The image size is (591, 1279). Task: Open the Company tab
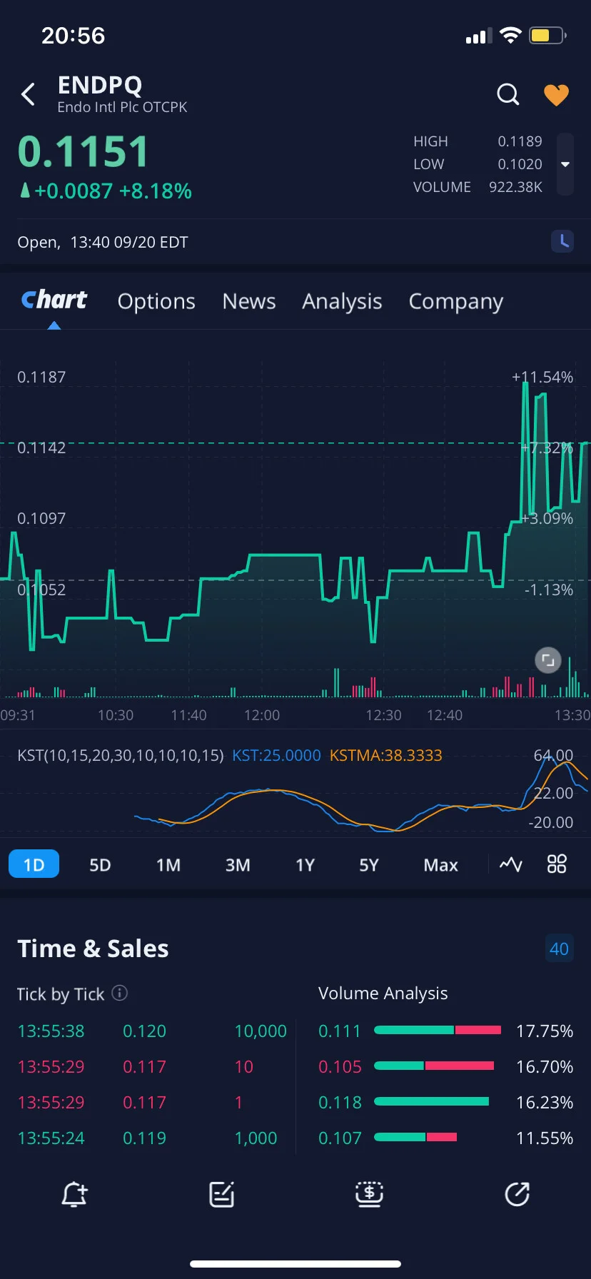(456, 301)
